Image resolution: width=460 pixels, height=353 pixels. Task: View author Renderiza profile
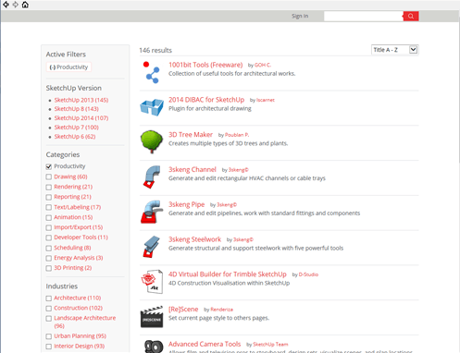(x=221, y=310)
